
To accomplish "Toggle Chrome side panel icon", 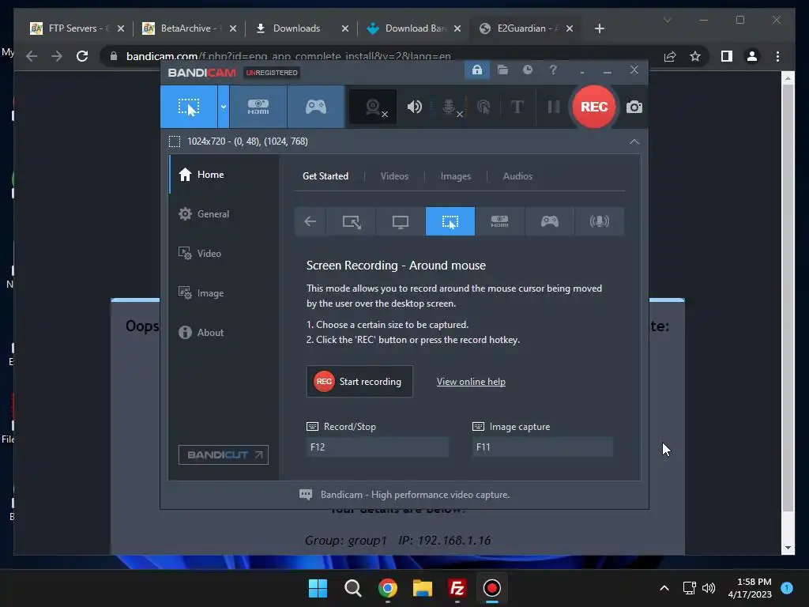I will coord(727,56).
